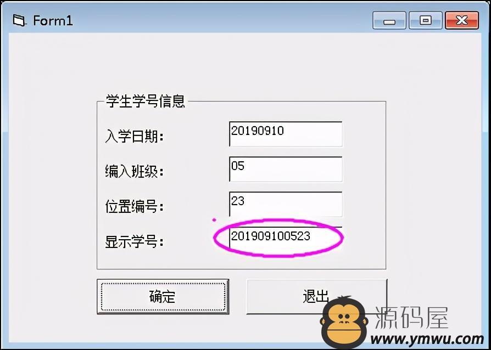Click the 退出 button
Viewport: 491px width, 350px height.
316,297
